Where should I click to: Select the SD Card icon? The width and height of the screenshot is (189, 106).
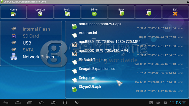(14, 36)
